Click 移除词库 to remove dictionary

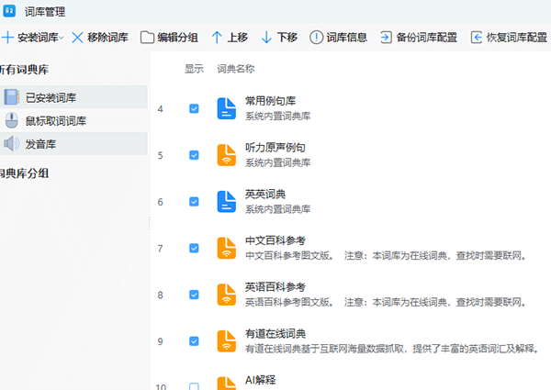pyautogui.click(x=100, y=38)
